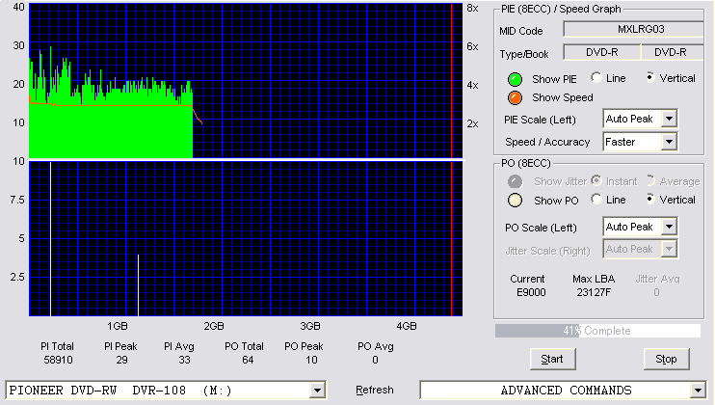Image resolution: width=715 pixels, height=405 pixels.
Task: Click the MID Code field MXLRG03
Action: [633, 29]
